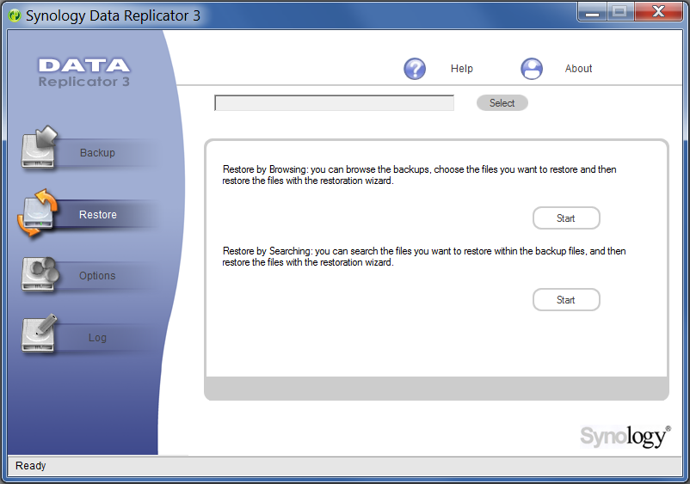This screenshot has height=484, width=690.
Task: Click the blue question mark Help icon
Action: pos(415,69)
